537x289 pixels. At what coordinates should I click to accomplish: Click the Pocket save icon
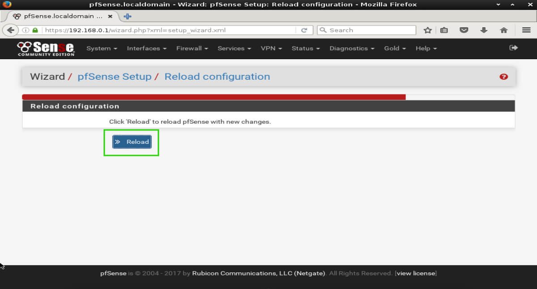(x=464, y=30)
